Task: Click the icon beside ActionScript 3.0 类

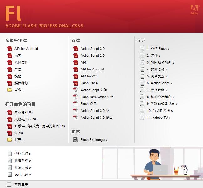Action: coord(75,111)
